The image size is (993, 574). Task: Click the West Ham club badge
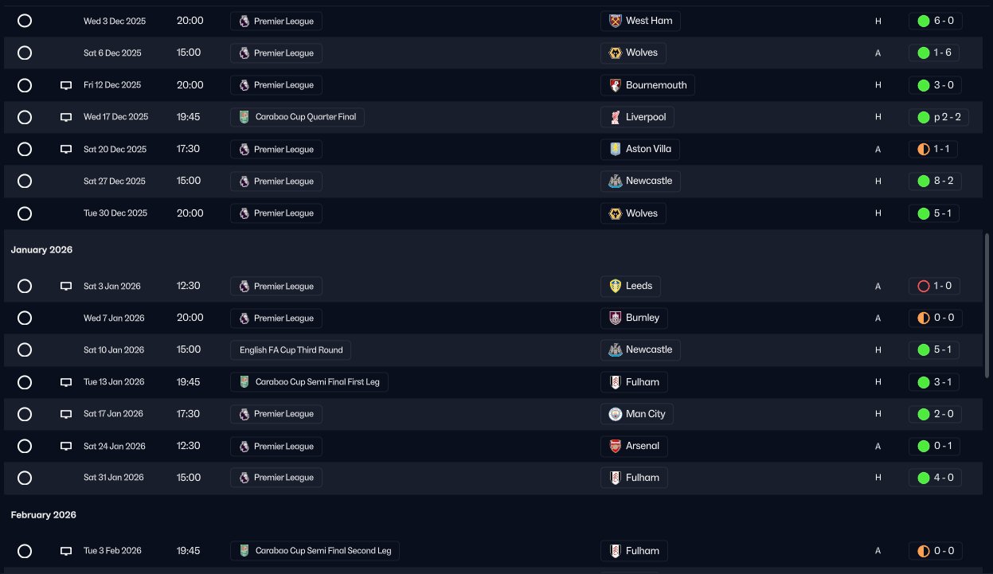615,21
